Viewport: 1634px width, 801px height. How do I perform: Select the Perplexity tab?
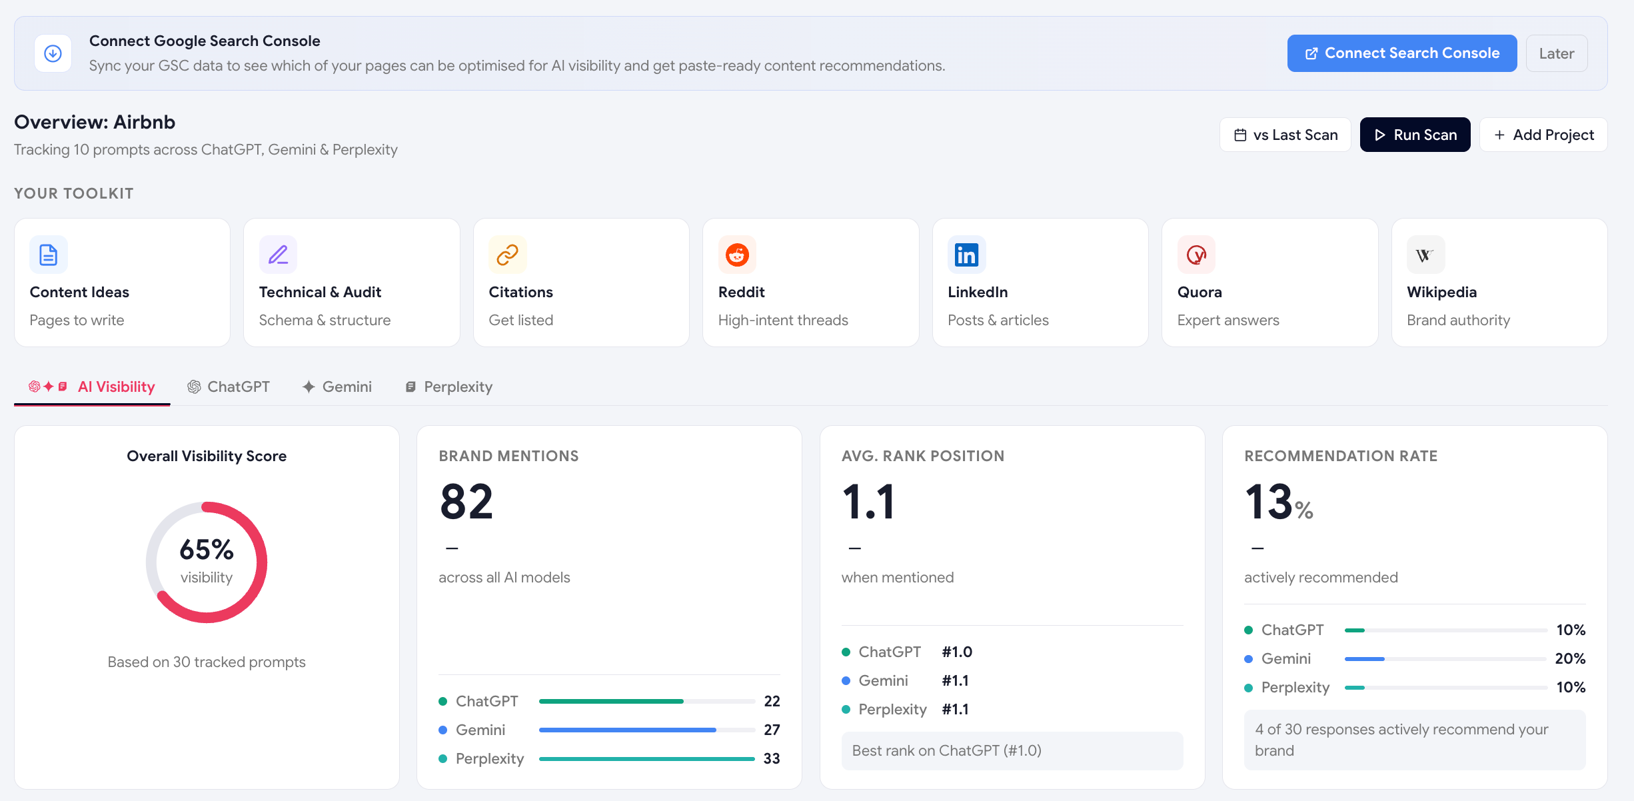(448, 387)
